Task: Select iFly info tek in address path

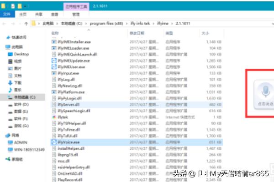Action: 140,23
